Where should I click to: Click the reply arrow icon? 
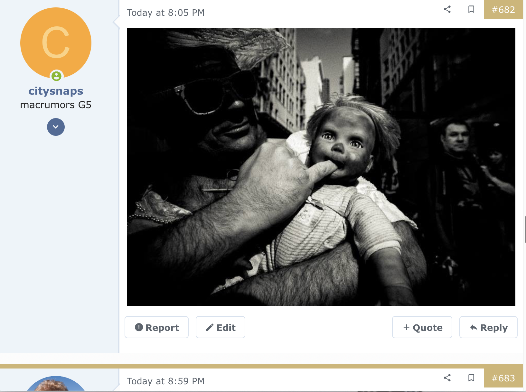[x=473, y=327]
